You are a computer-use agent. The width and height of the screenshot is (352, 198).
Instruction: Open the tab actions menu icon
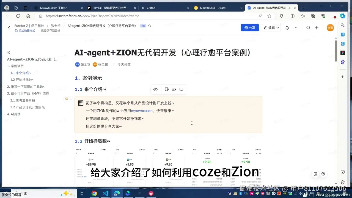(26, 8)
